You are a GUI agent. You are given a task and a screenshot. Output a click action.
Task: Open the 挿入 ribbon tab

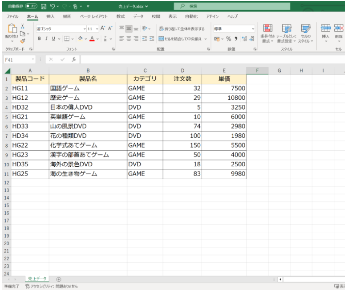click(x=51, y=16)
